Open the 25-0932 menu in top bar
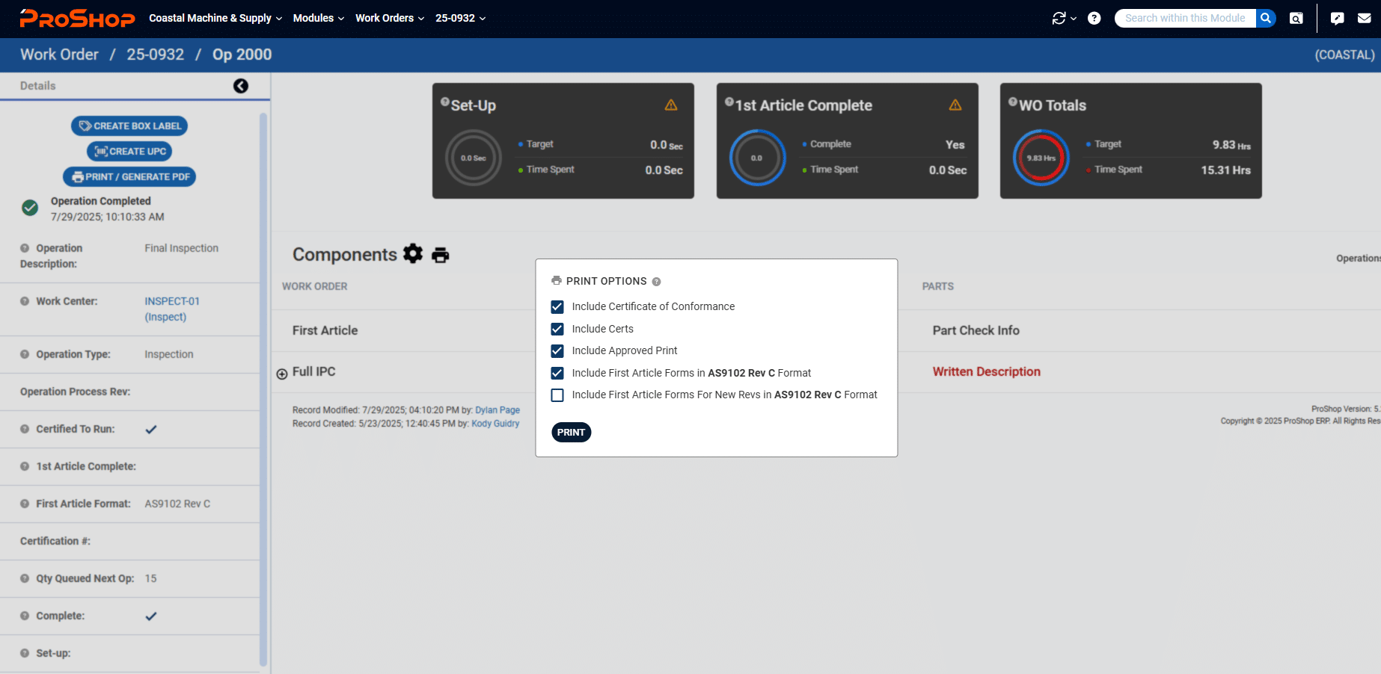 point(461,18)
